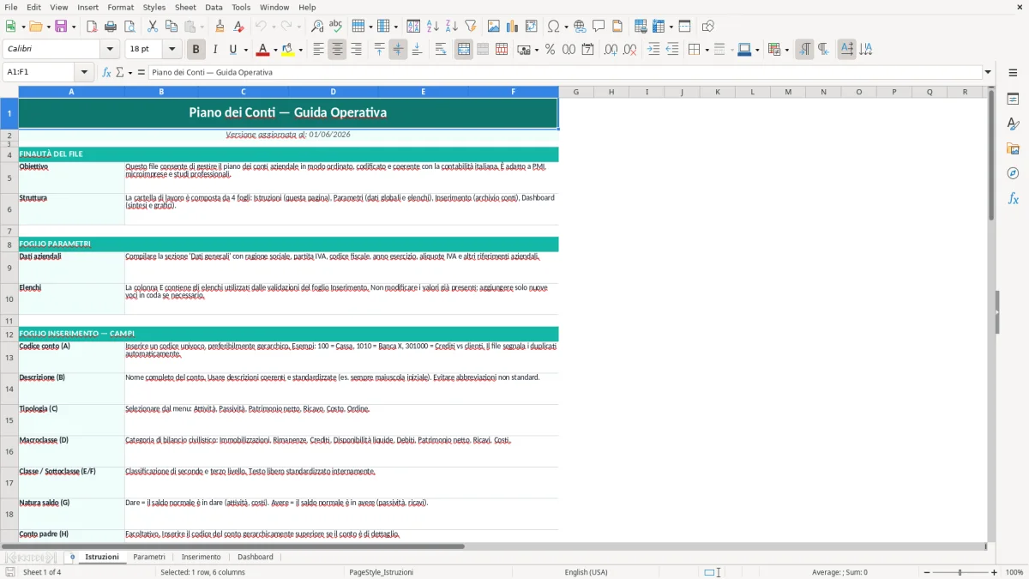Open the Font Name dropdown

point(110,50)
